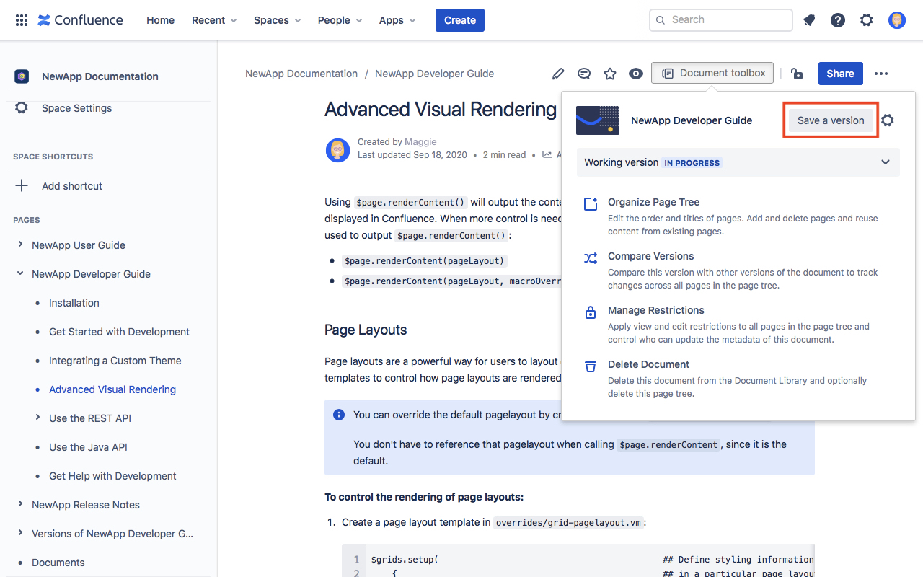Expand the Working version dropdown
Viewport: 923px width, 577px height.
(x=886, y=162)
